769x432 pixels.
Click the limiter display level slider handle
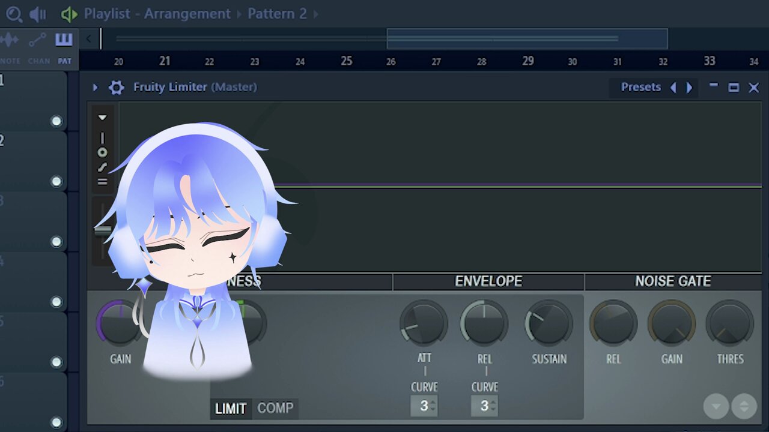103,230
